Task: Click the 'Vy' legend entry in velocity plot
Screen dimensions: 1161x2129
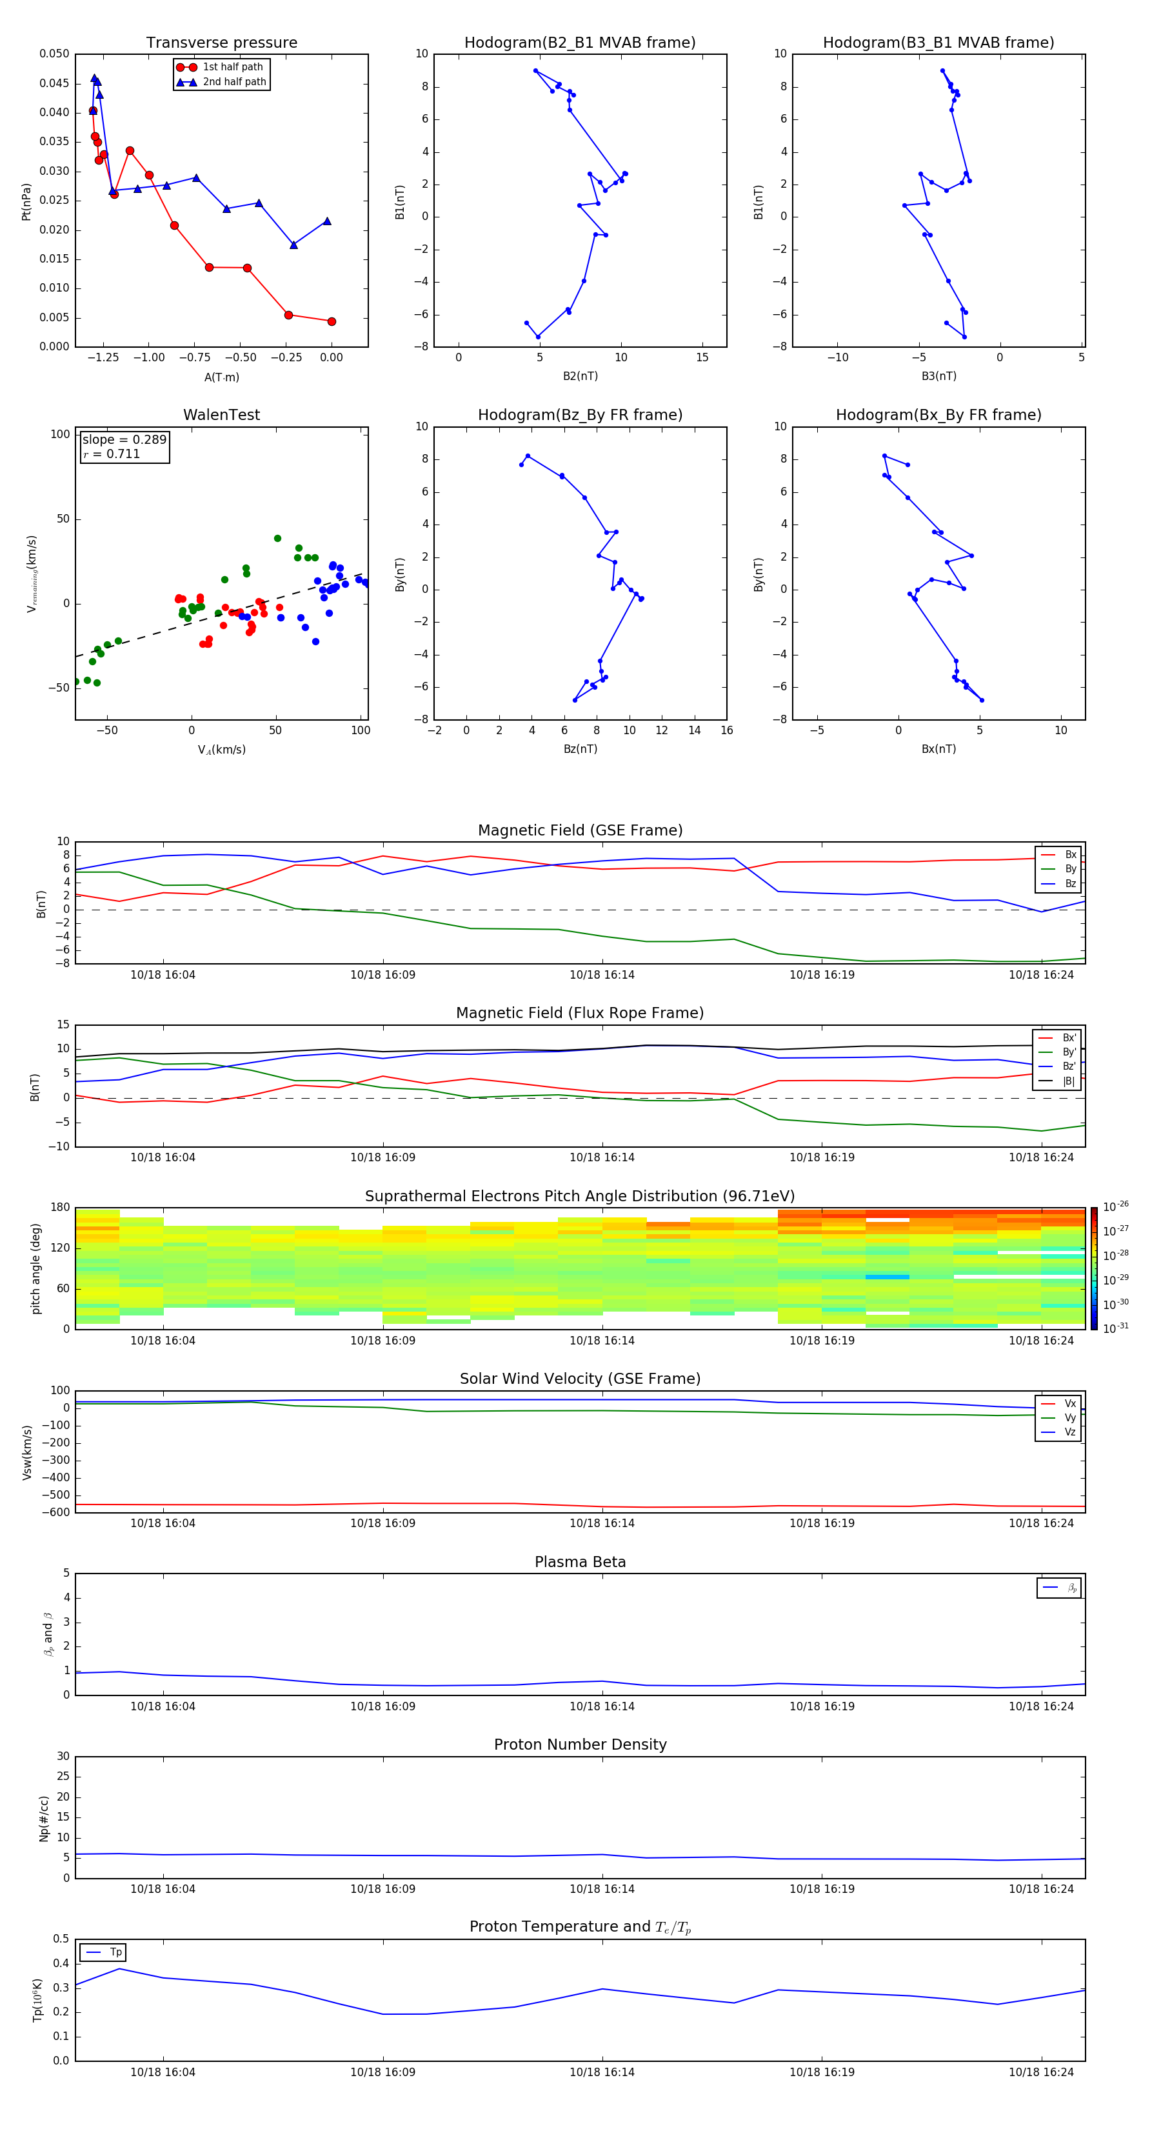Action: tap(1058, 1418)
